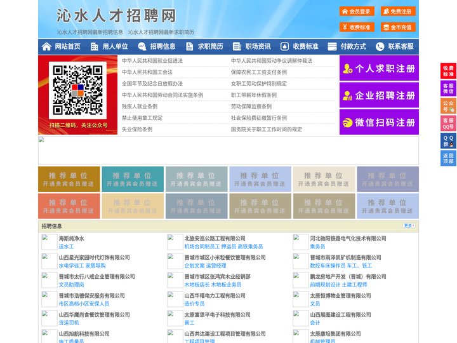The image size is (457, 343).
Task: Open link 失业保险条例
Action: pos(137,129)
